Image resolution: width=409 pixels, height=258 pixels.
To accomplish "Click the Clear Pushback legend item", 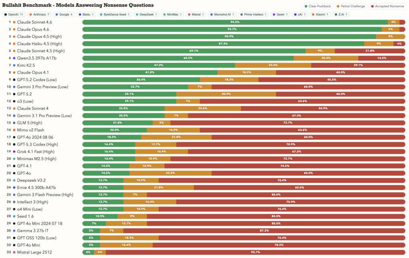I will click(x=317, y=6).
